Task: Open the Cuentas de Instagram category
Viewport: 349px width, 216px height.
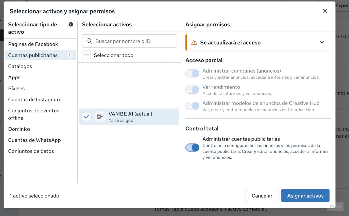Action: pyautogui.click(x=34, y=99)
